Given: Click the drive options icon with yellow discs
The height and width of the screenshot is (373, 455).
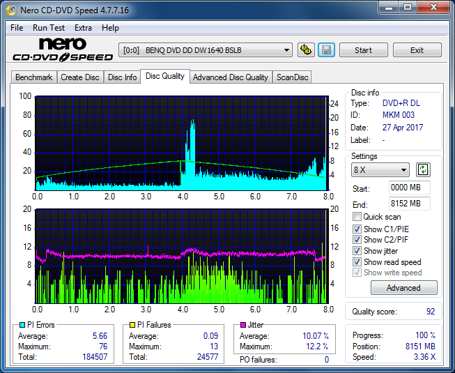Looking at the screenshot, I should [x=306, y=50].
